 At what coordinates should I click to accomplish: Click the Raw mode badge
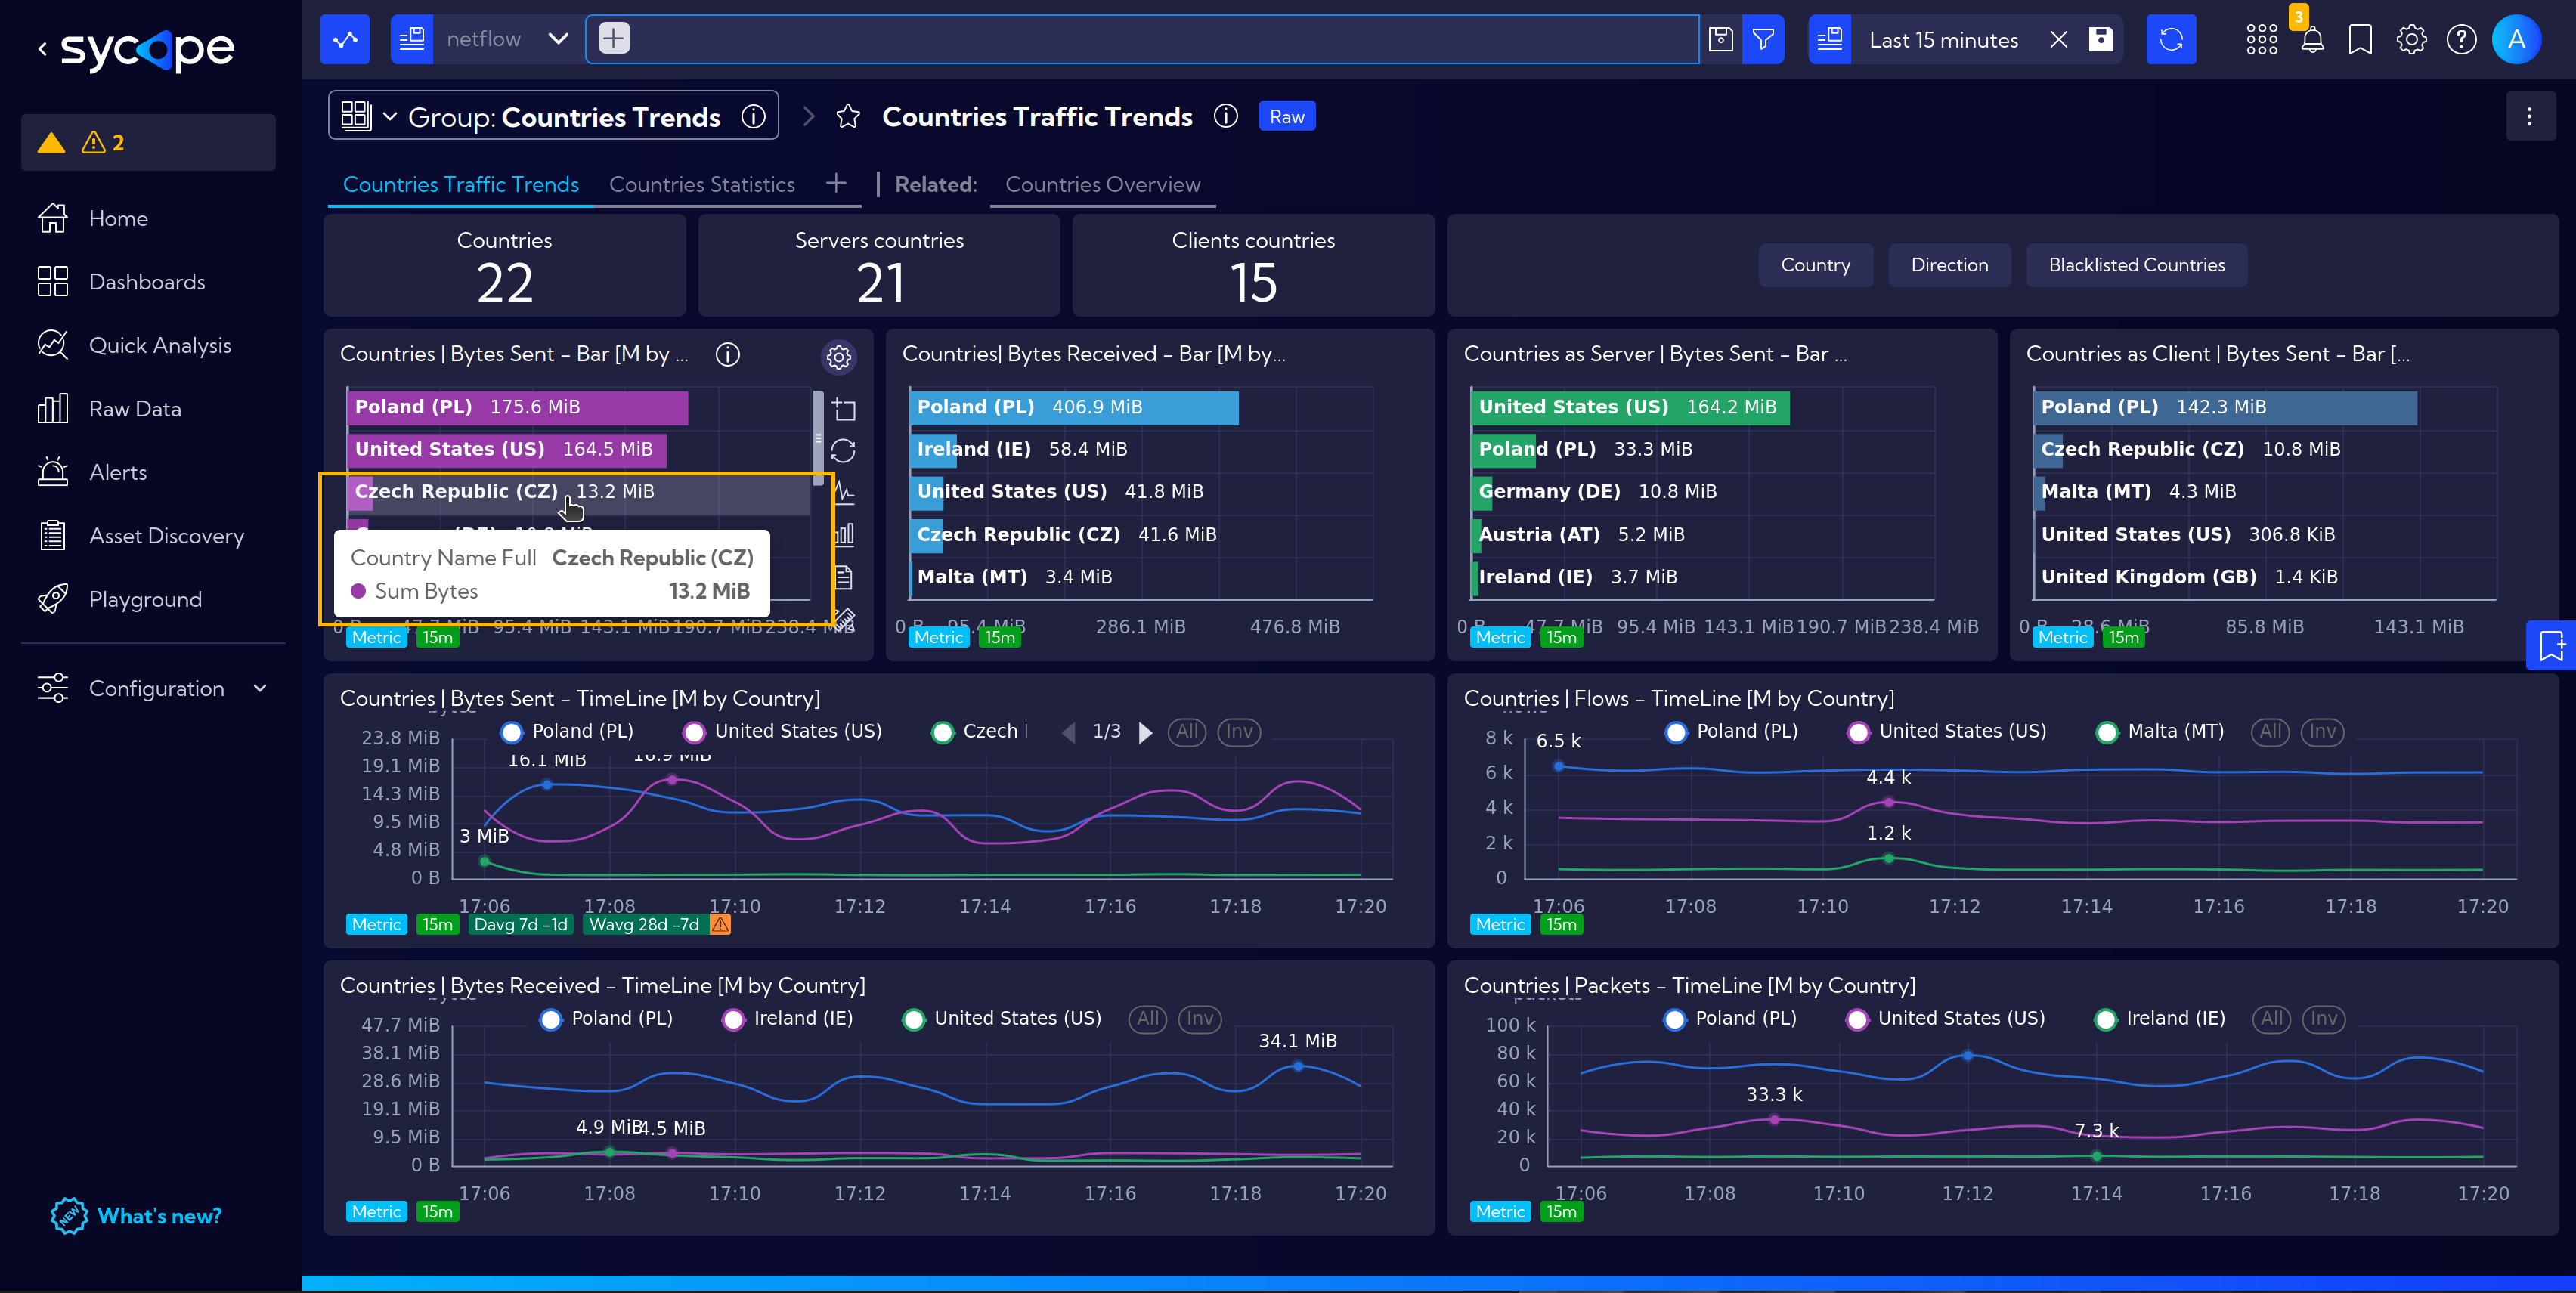tap(1286, 117)
